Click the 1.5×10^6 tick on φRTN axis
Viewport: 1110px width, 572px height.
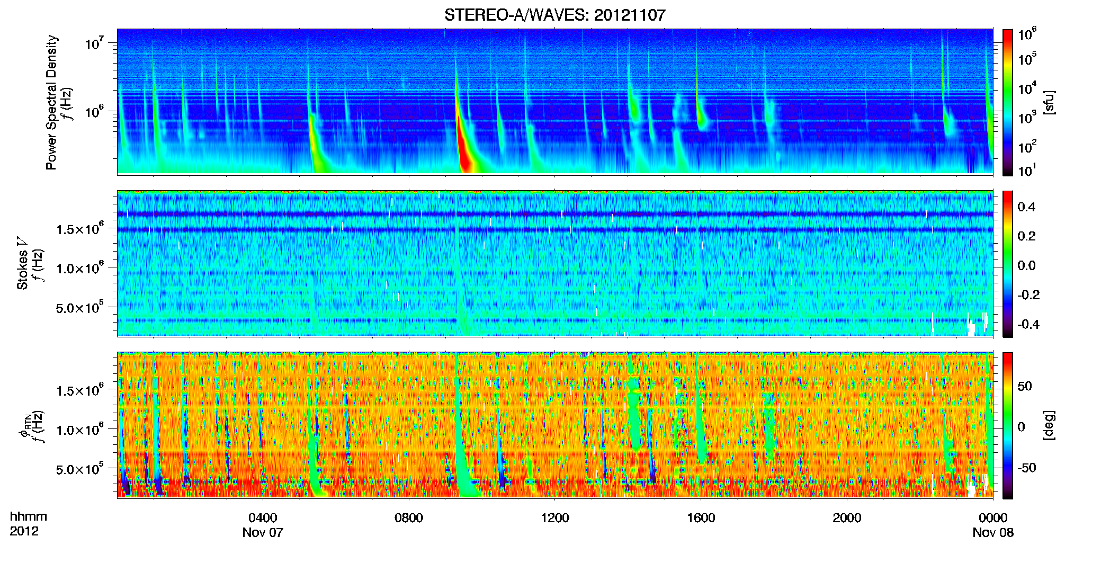tap(79, 390)
